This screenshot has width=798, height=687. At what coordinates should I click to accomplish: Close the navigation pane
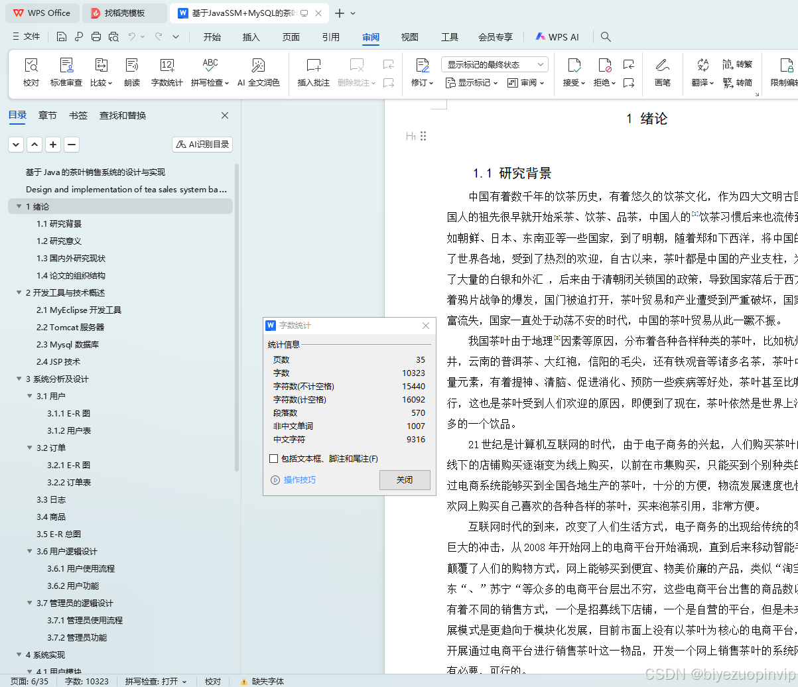pos(225,115)
